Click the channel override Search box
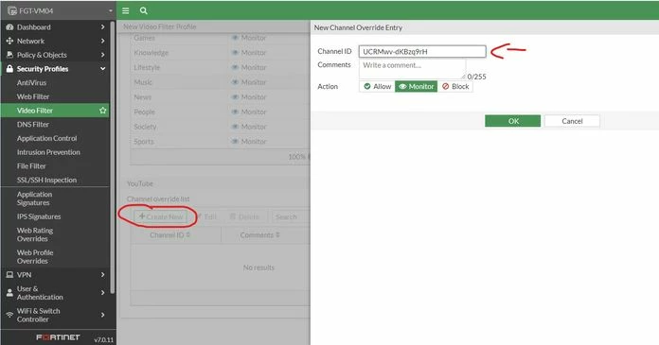This screenshot has width=659, height=345. pyautogui.click(x=291, y=217)
